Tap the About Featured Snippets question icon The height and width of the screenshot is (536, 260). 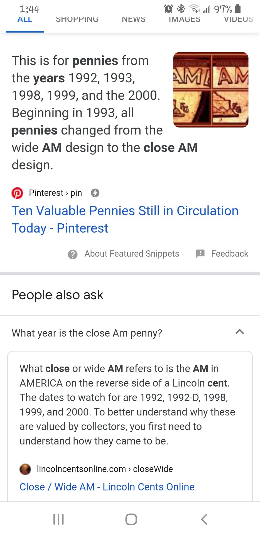[x=73, y=254]
